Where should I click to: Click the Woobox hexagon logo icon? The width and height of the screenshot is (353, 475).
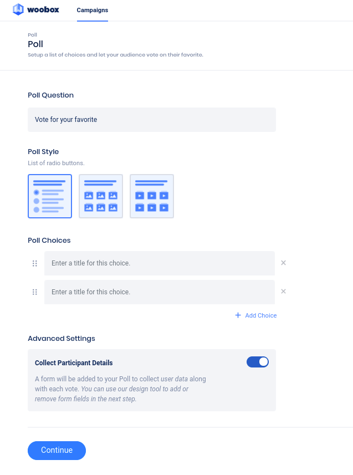pyautogui.click(x=19, y=9)
